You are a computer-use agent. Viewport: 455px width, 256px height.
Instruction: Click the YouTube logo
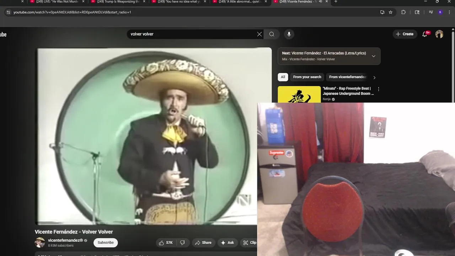3,34
